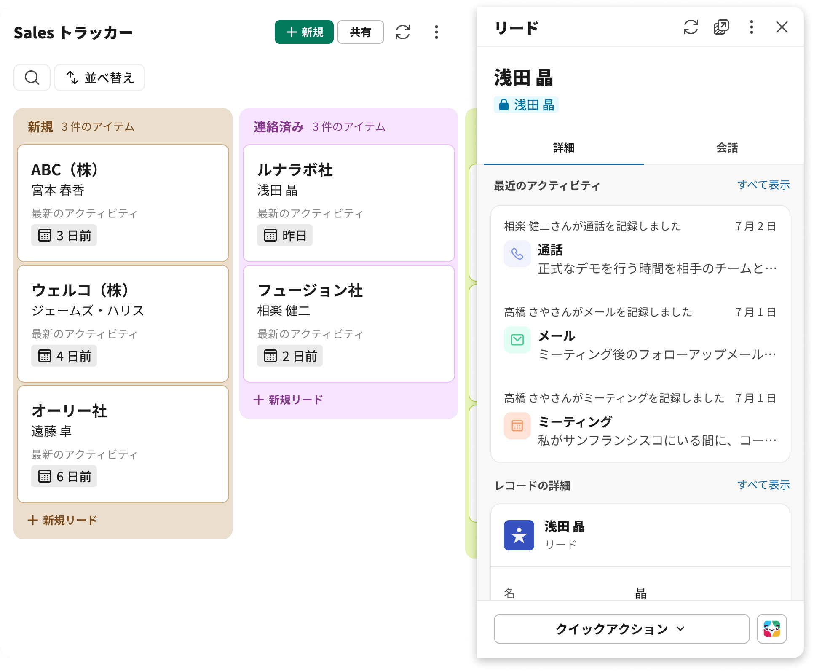Screen dimensions: 814x671
Task: Open リード record in new window icon
Action: point(721,27)
